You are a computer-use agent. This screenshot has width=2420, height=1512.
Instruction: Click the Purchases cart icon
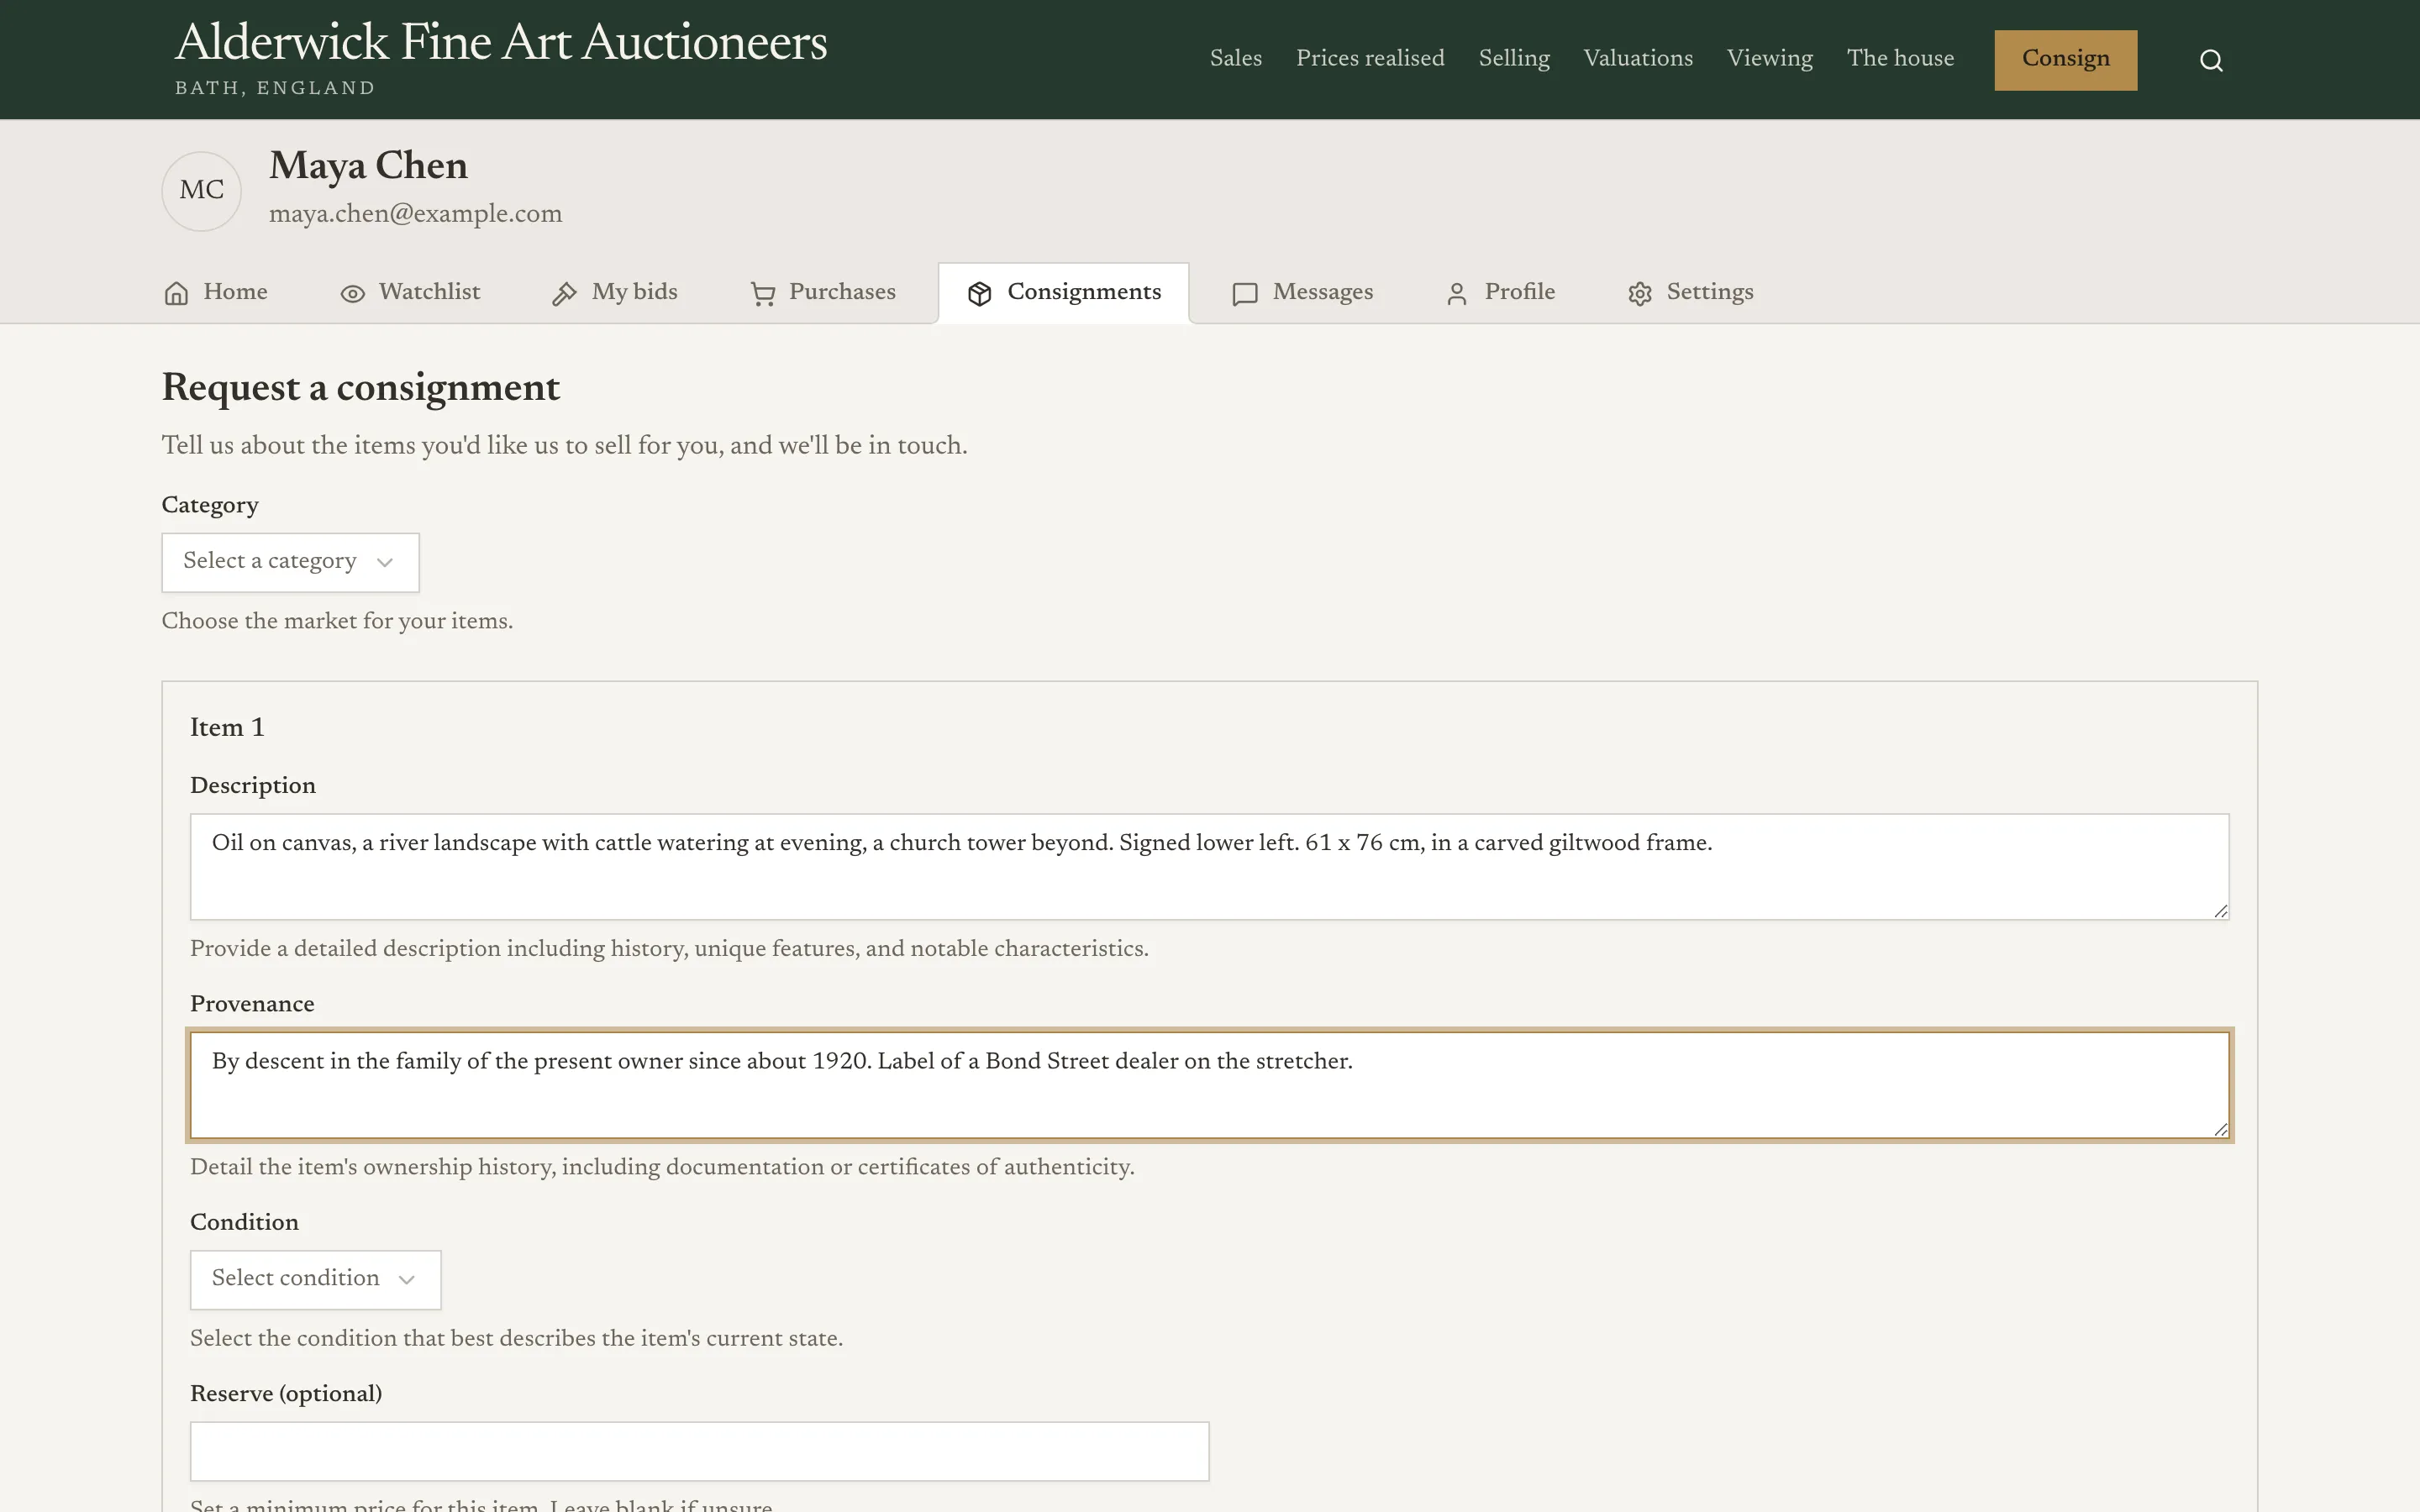tap(763, 293)
